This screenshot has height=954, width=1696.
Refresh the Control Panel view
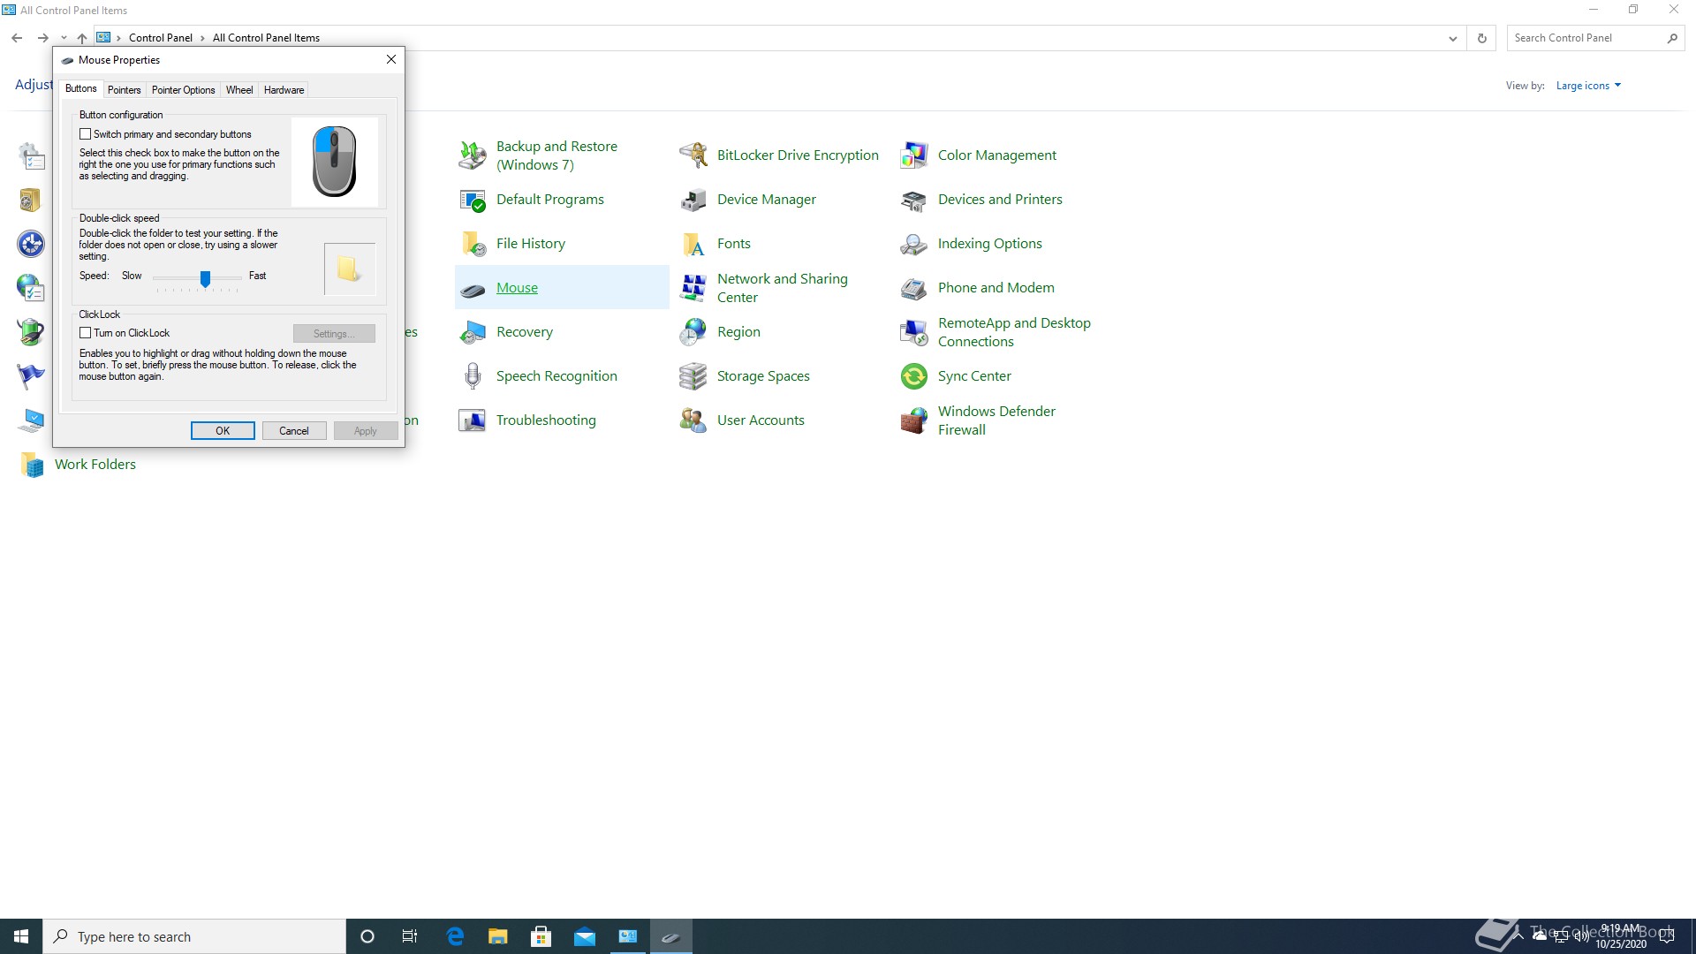(x=1482, y=38)
